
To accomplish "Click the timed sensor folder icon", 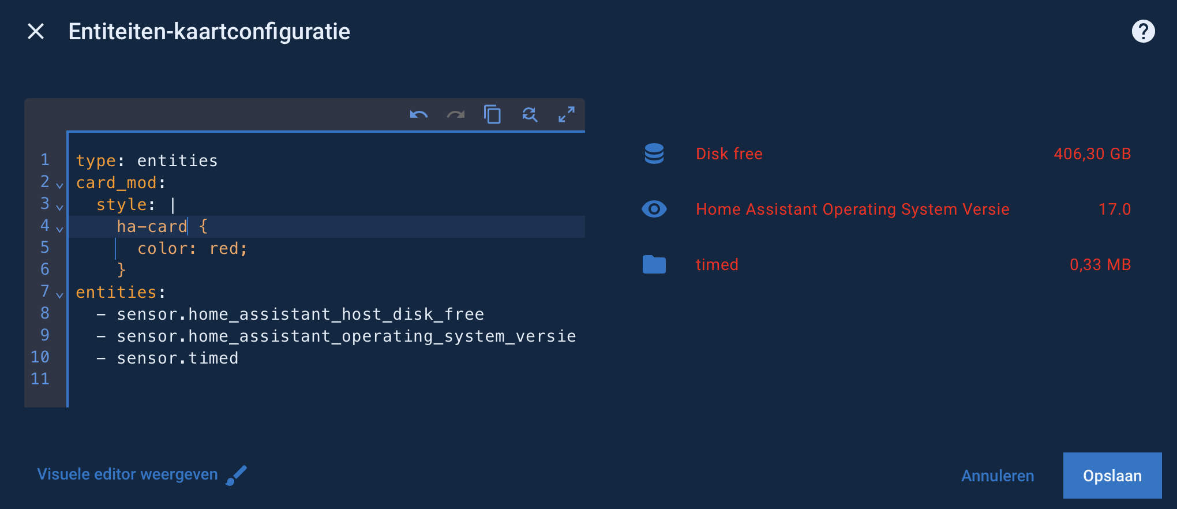I will coord(654,264).
